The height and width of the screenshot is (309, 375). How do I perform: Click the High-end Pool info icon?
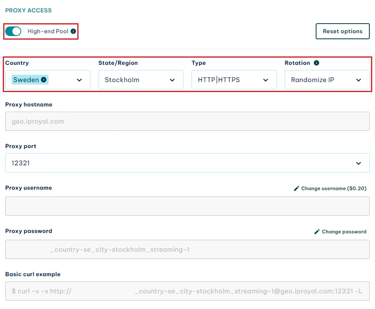click(x=73, y=31)
